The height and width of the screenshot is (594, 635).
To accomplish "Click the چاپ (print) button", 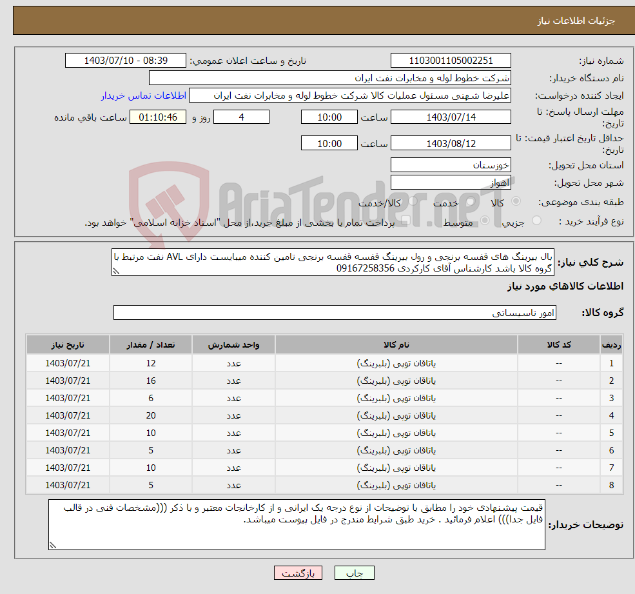I will [x=355, y=573].
